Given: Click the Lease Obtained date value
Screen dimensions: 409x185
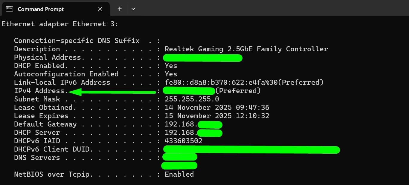Looking at the screenshot, I should point(217,107).
